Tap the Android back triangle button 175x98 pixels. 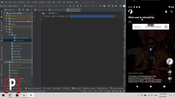click(137, 87)
